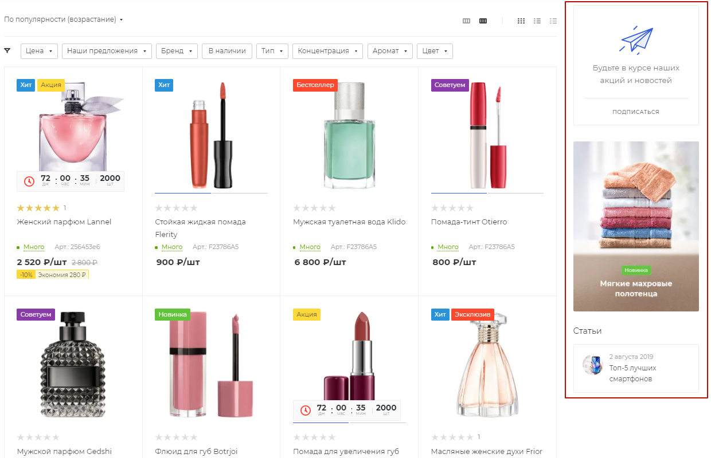
Task: Open product Мужская туалетная вода Klido
Action: click(x=349, y=222)
